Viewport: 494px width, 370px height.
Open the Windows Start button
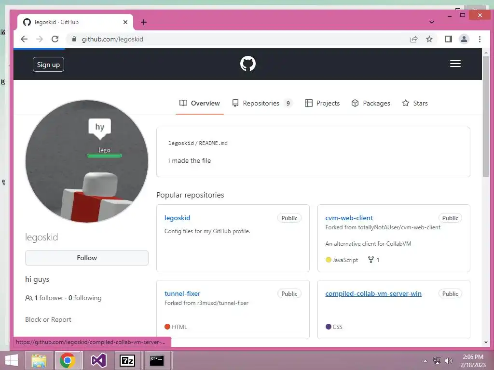[x=12, y=360]
